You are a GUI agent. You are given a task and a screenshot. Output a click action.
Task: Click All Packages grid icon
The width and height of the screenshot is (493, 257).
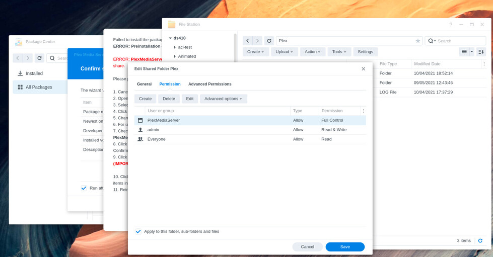tap(20, 87)
